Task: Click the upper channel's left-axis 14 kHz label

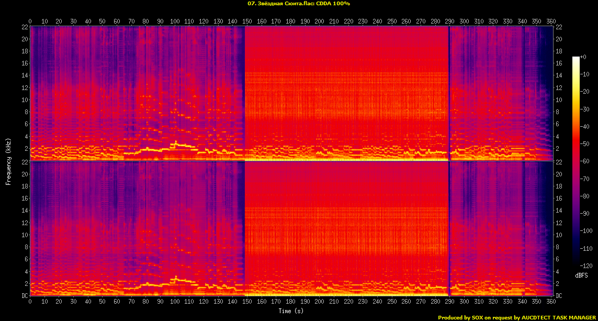Action: [x=25, y=75]
